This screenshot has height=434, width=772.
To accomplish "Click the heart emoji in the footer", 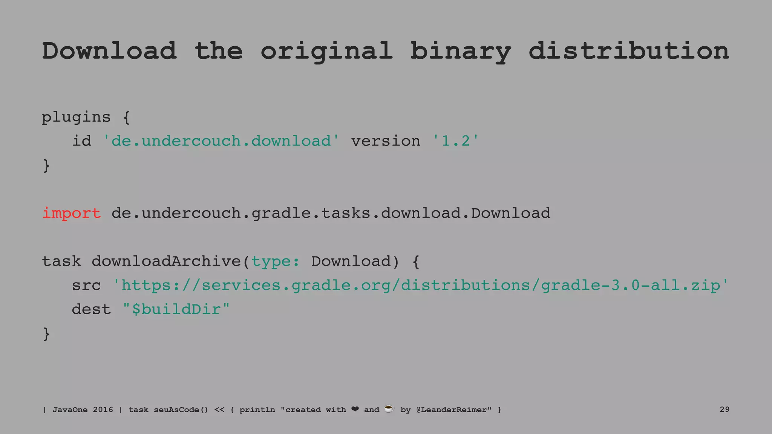I will 355,409.
